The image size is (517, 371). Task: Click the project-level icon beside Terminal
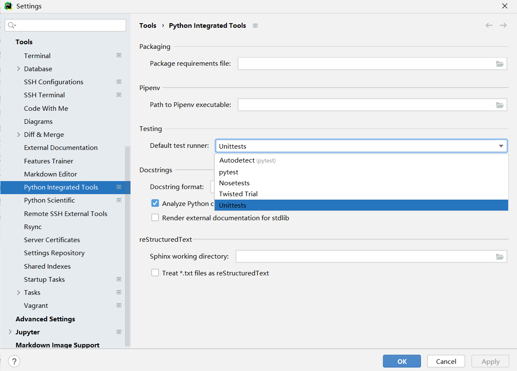click(119, 56)
